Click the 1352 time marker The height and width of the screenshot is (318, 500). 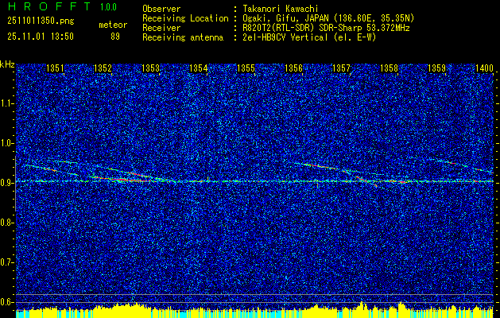(103, 68)
